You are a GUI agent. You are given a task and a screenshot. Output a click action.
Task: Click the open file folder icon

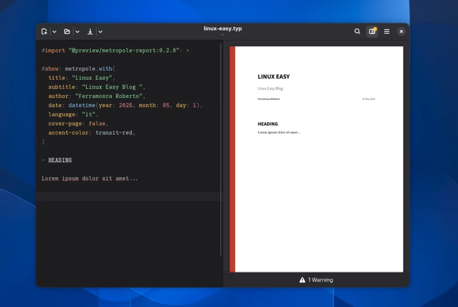[67, 32]
